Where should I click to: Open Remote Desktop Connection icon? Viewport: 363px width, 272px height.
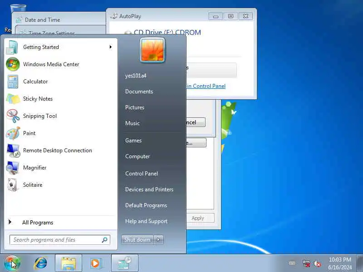pos(13,151)
